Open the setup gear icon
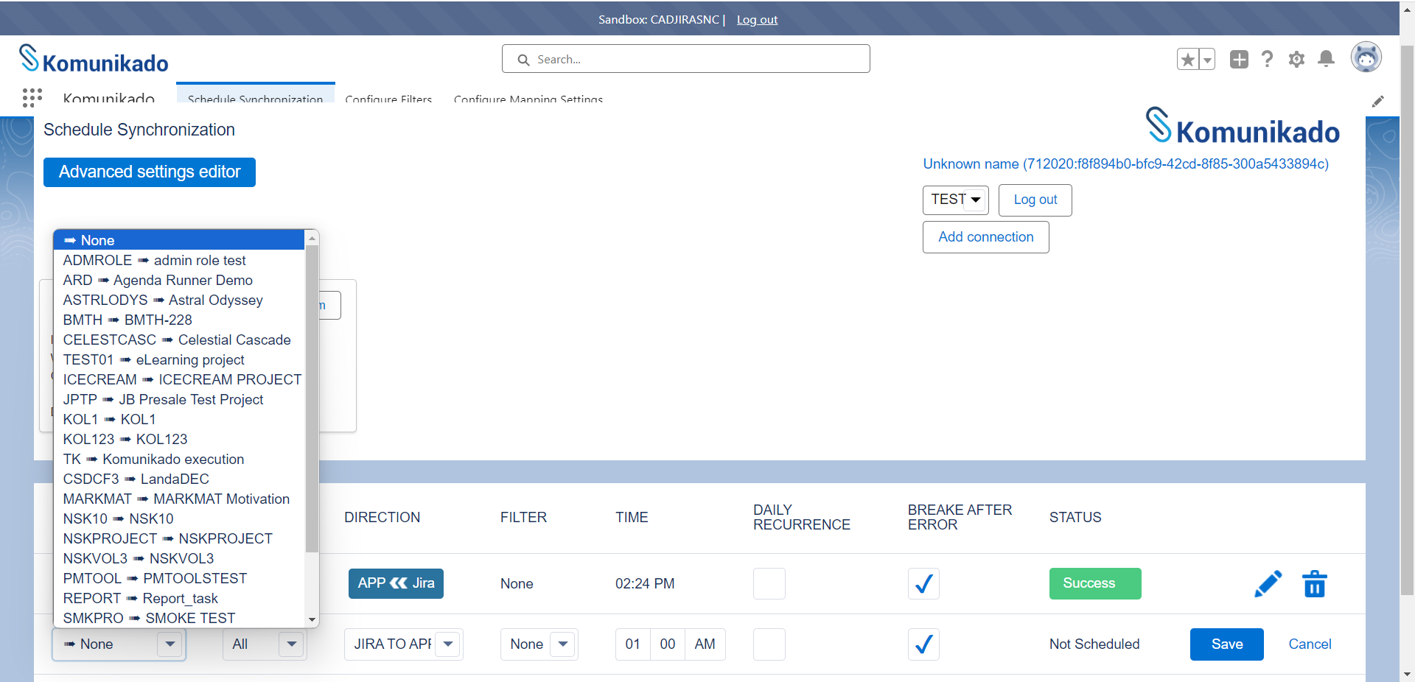Viewport: 1415px width, 682px height. click(x=1296, y=59)
